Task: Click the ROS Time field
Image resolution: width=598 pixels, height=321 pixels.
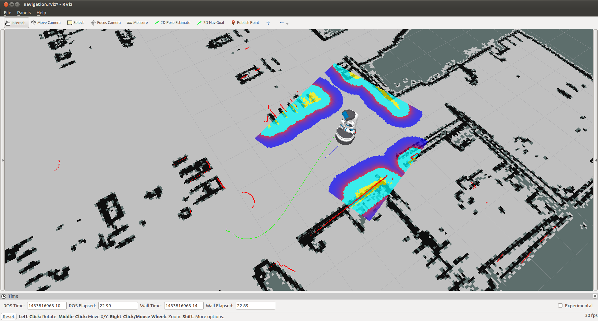Action: pyautogui.click(x=46, y=306)
